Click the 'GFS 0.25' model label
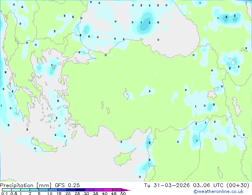 click(x=67, y=185)
